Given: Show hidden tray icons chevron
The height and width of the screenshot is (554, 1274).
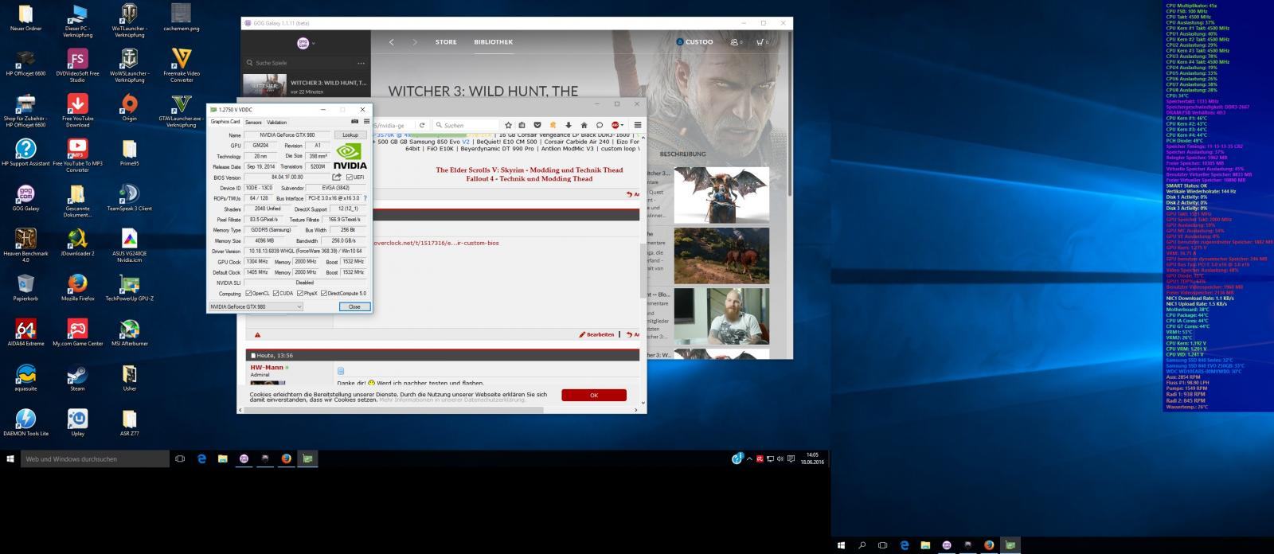Looking at the screenshot, I should [749, 458].
